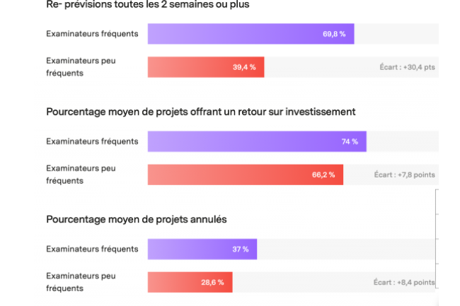Click the grey track right of the 74 % bar
This screenshot has width=460, height=306.
402,141
